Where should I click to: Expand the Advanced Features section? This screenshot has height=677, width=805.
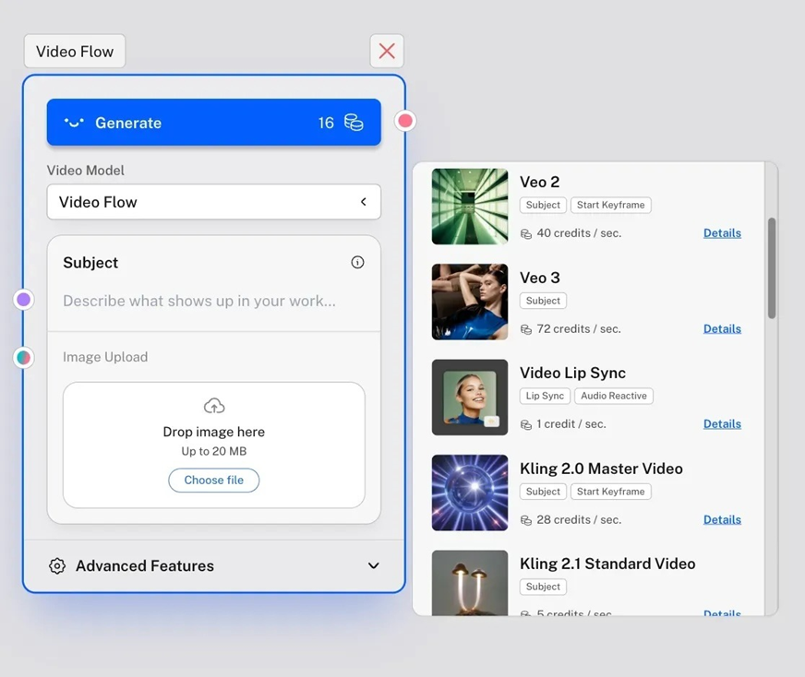click(373, 566)
